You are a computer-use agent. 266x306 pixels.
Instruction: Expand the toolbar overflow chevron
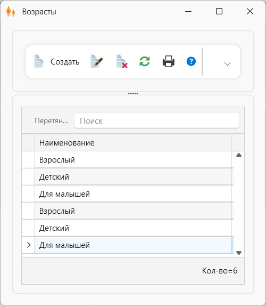(227, 64)
